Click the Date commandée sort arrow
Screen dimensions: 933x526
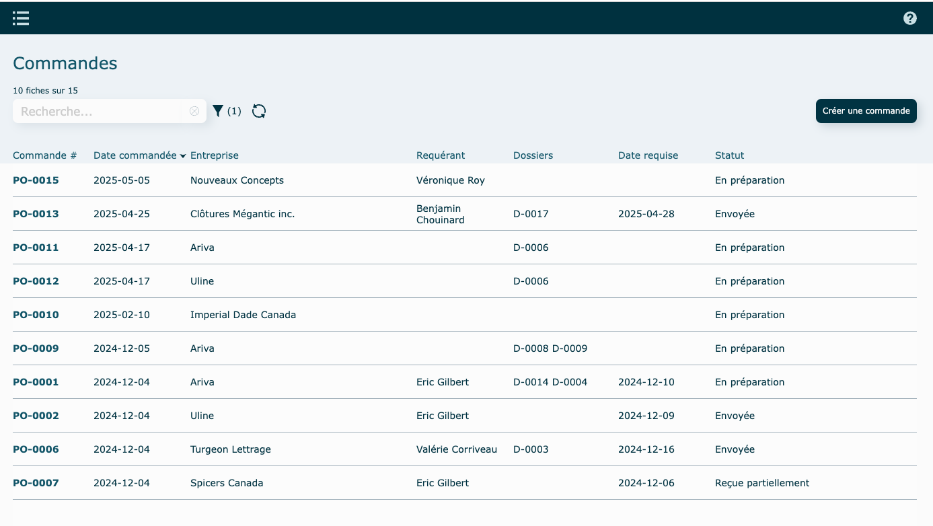(x=183, y=156)
